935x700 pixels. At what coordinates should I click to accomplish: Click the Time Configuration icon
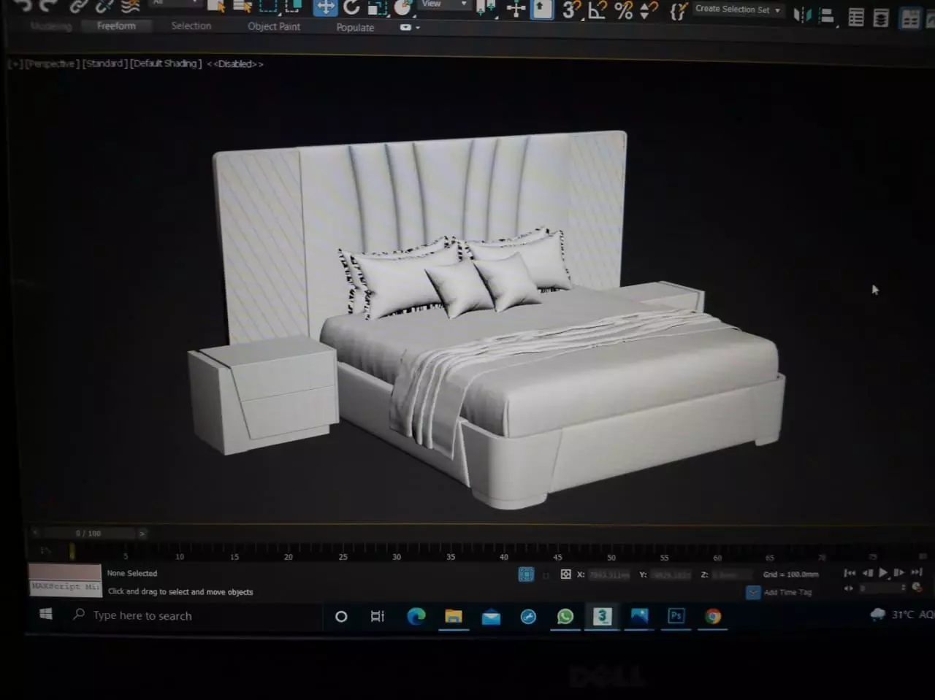(917, 588)
